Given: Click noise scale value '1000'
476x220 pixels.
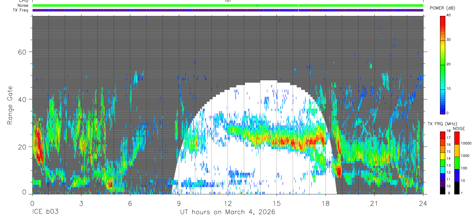Looking at the screenshot, I should (x=466, y=156).
